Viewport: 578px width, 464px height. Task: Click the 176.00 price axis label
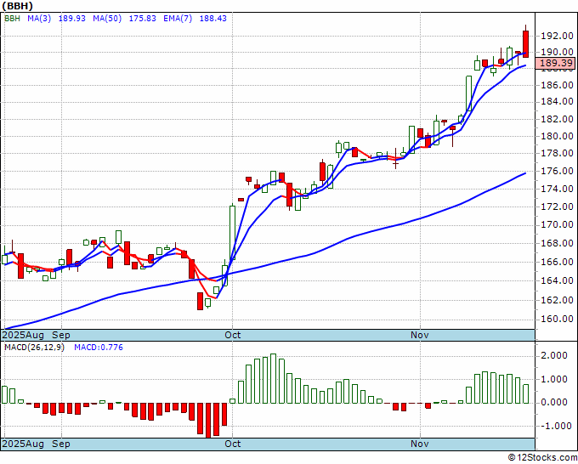(x=557, y=171)
